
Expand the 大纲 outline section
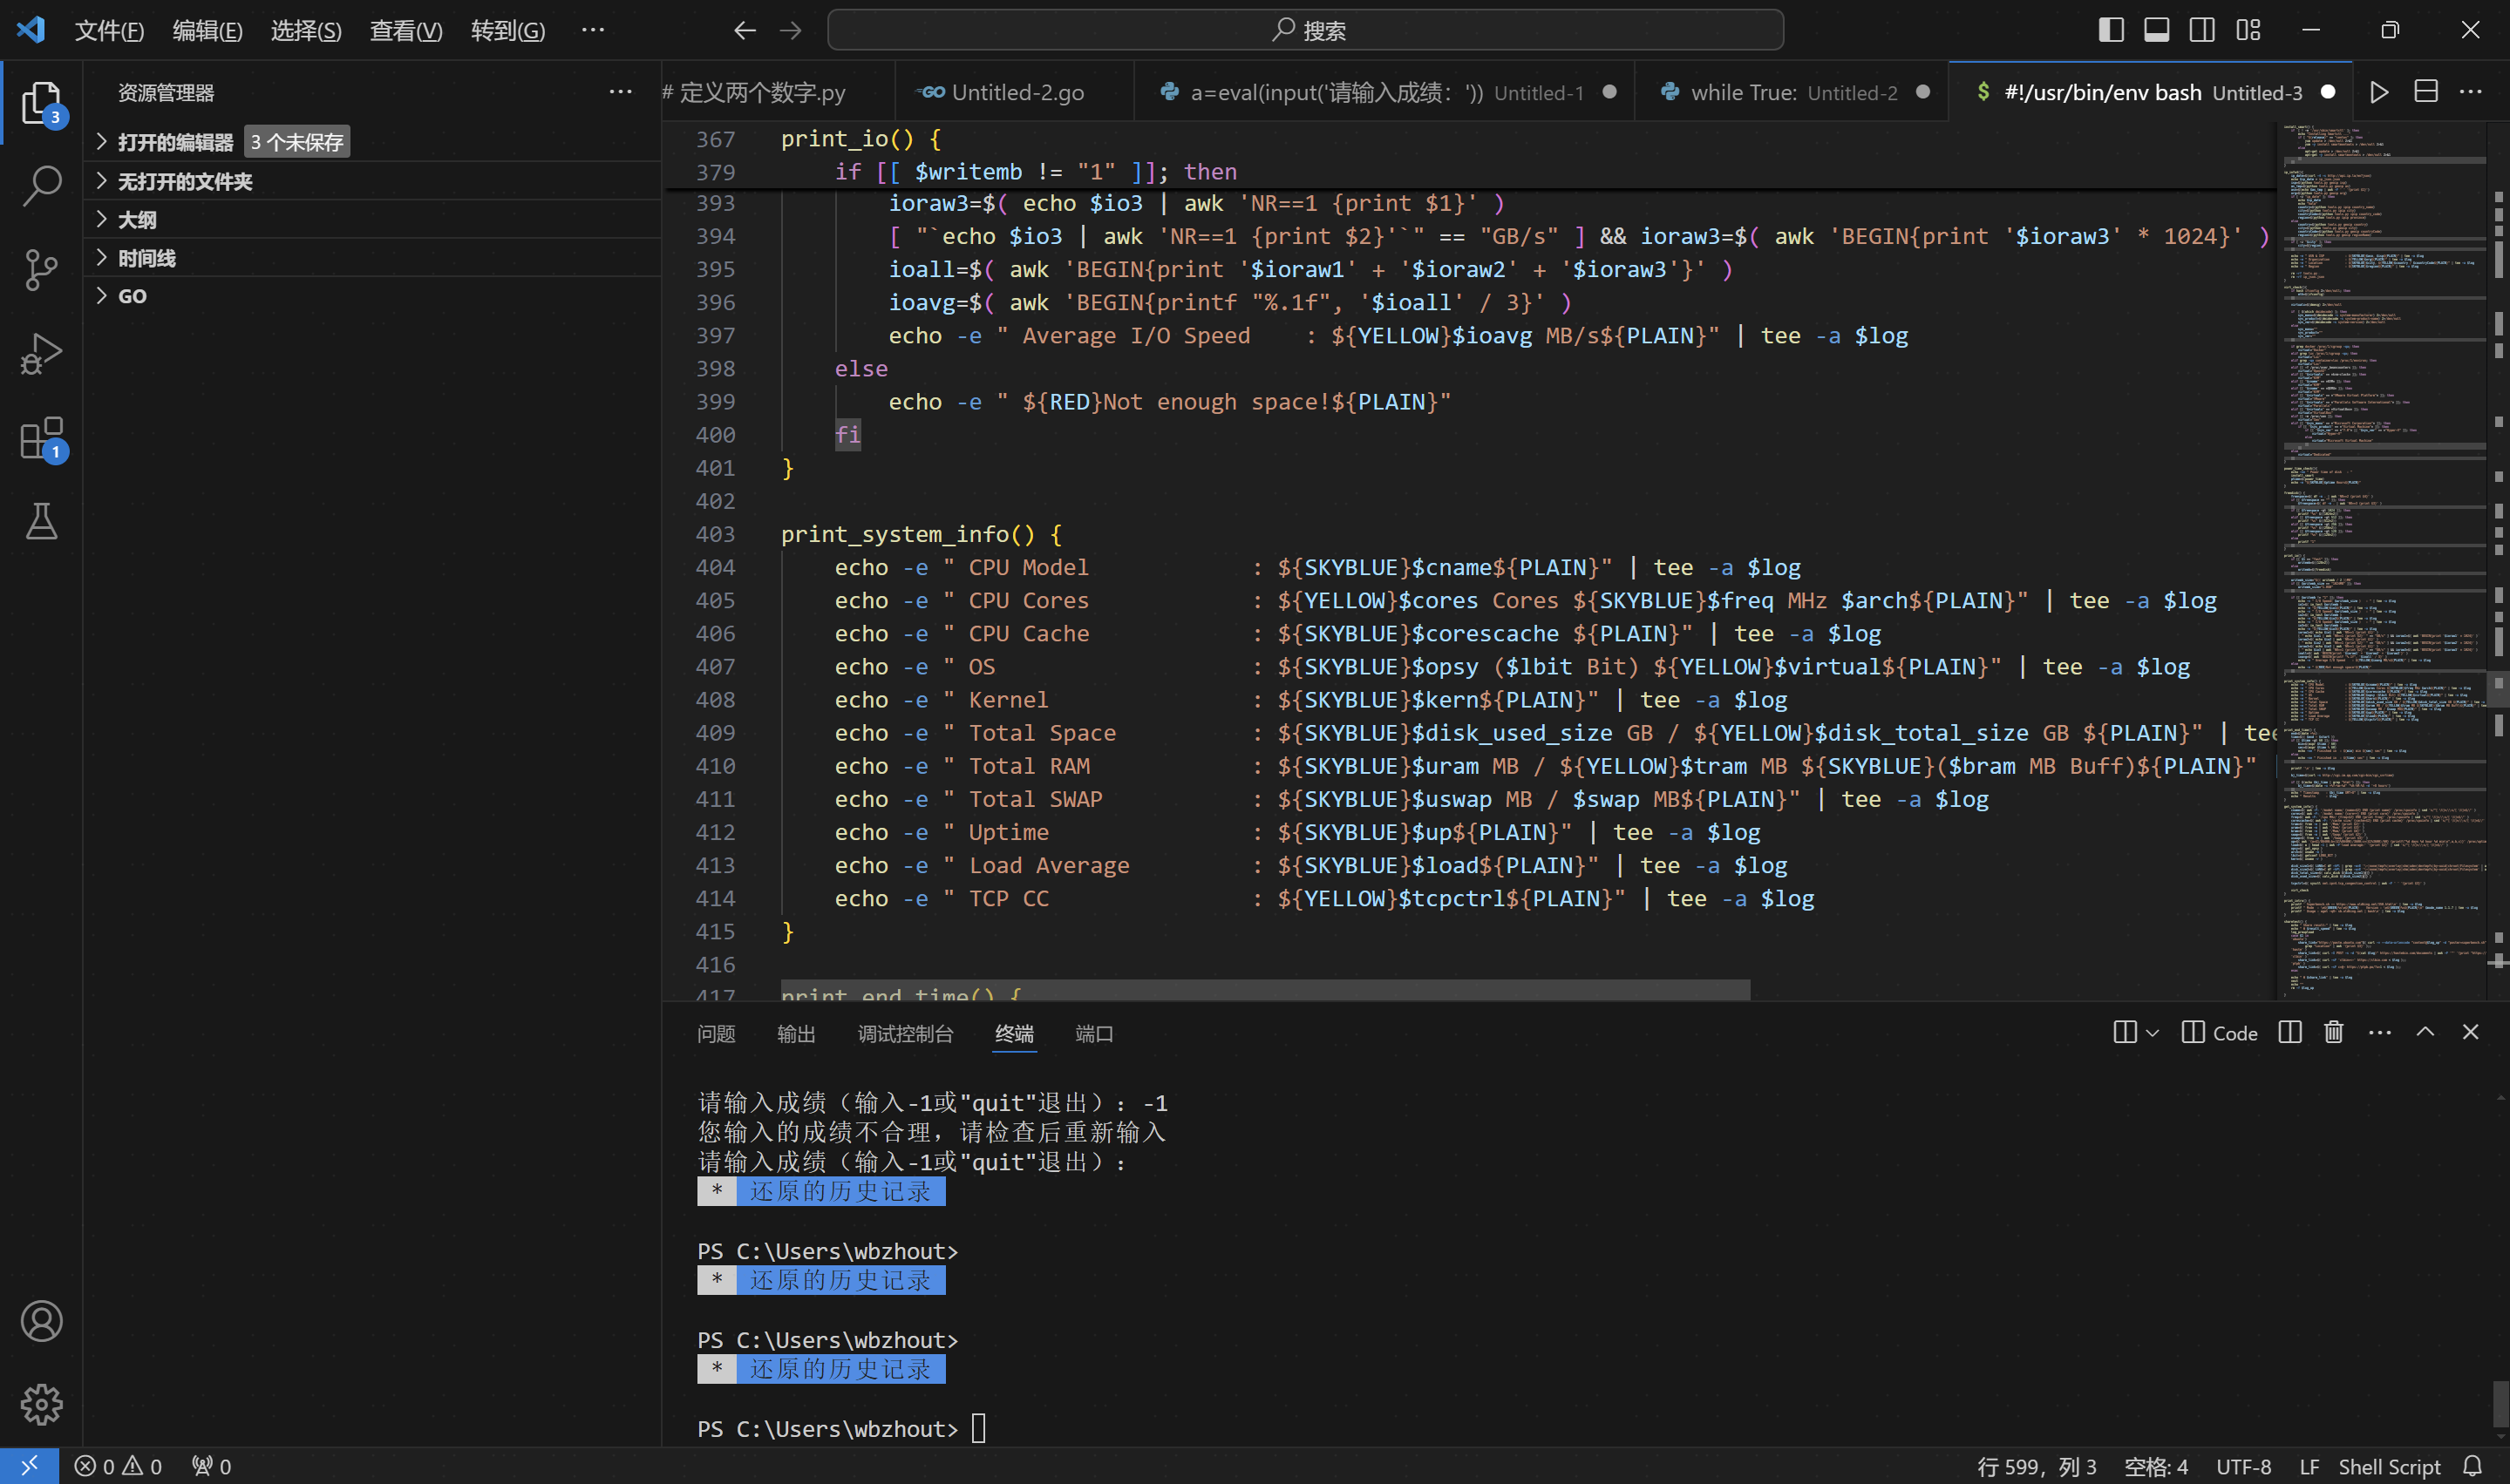click(x=137, y=219)
